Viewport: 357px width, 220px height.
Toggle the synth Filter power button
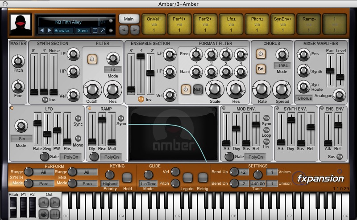pyautogui.click(x=92, y=59)
